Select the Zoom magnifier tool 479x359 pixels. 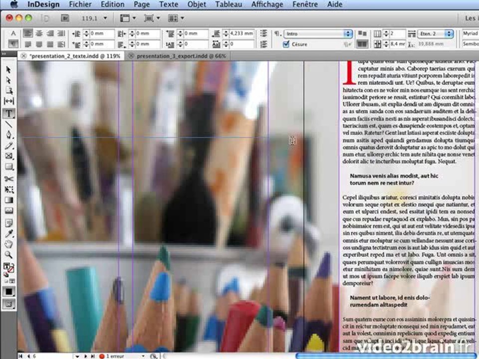point(8,255)
